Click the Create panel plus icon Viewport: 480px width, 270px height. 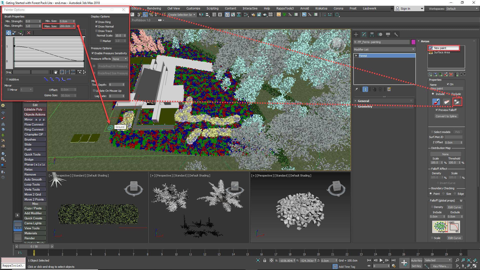pyautogui.click(x=356, y=34)
